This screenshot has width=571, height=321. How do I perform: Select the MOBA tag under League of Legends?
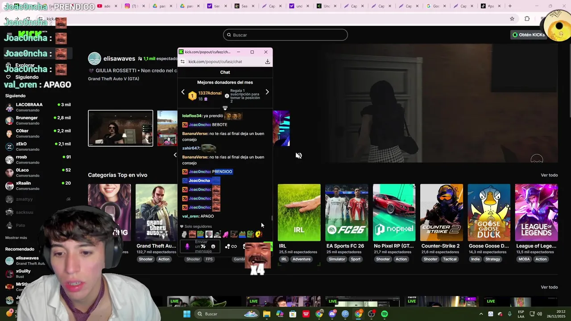524,259
